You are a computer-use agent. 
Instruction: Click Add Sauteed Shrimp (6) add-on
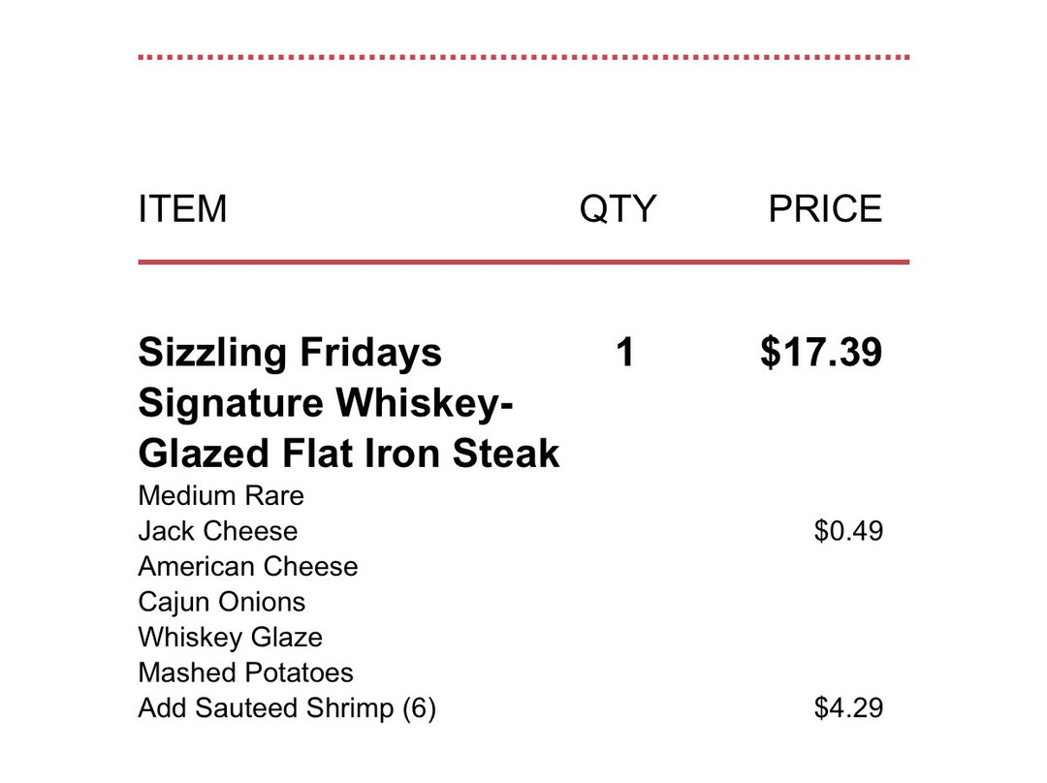(x=287, y=708)
